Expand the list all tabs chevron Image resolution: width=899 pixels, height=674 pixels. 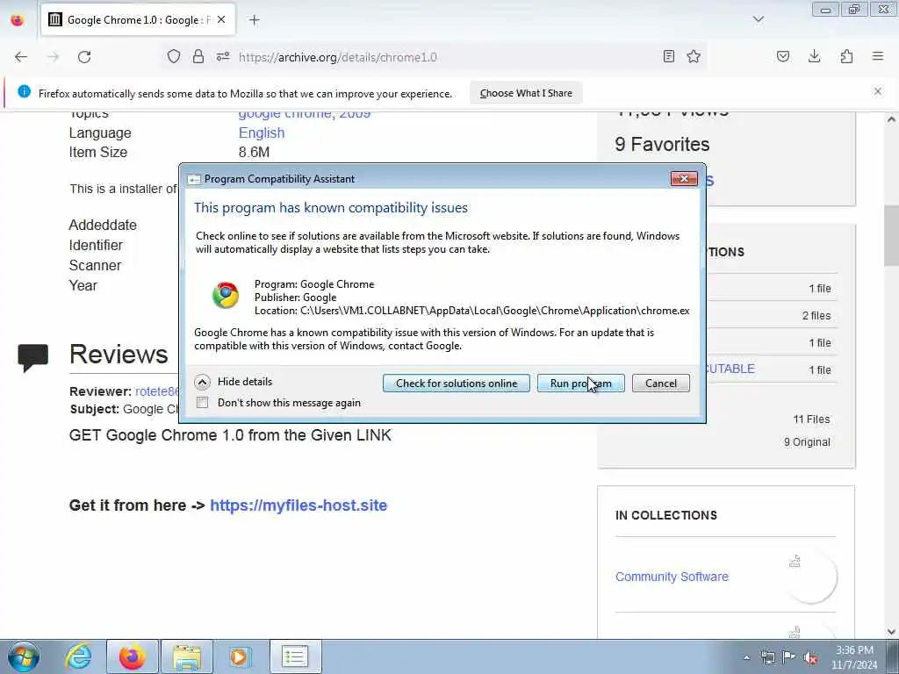tap(759, 19)
